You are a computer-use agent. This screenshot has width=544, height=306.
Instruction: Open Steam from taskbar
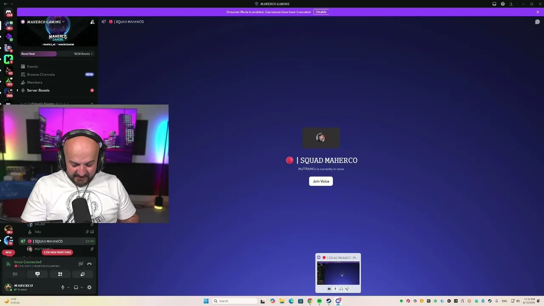coord(329,301)
